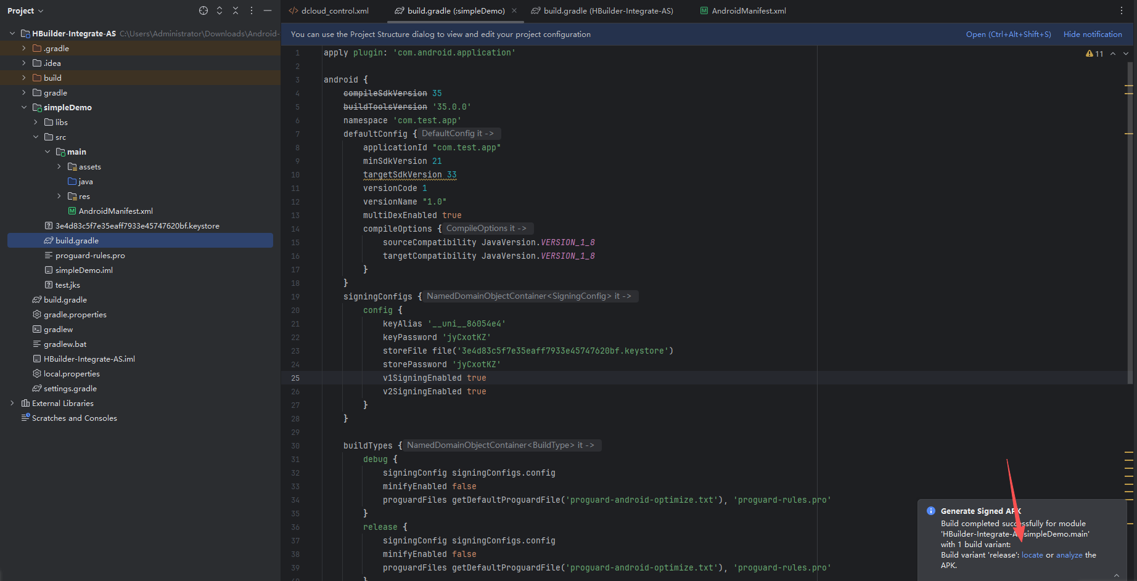Image resolution: width=1137 pixels, height=581 pixels.
Task: Click the struck-through compileSdkVersion text
Action: 385,93
